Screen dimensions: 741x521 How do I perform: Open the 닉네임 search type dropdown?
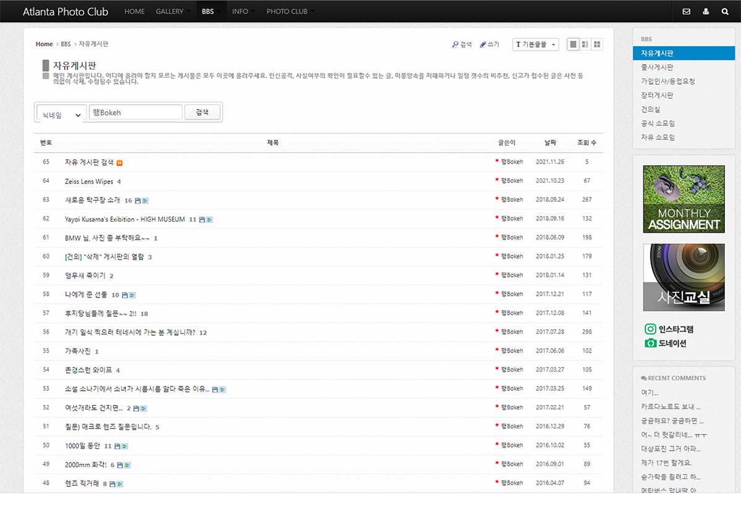[x=61, y=115]
